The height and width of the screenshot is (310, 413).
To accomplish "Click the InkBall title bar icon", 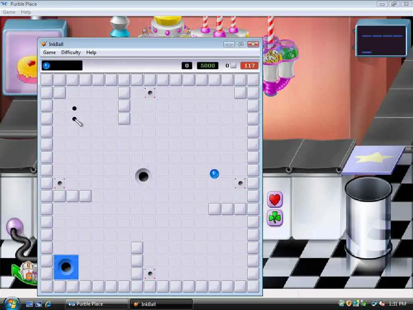I will [x=44, y=44].
